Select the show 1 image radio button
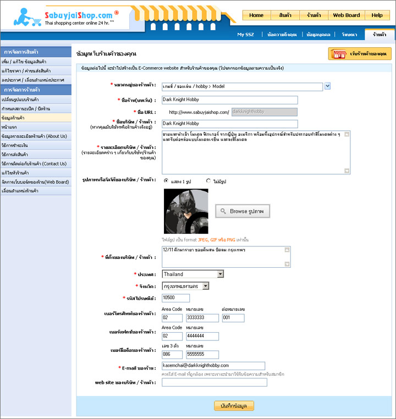Screen dimensions: 396x419 (166, 181)
